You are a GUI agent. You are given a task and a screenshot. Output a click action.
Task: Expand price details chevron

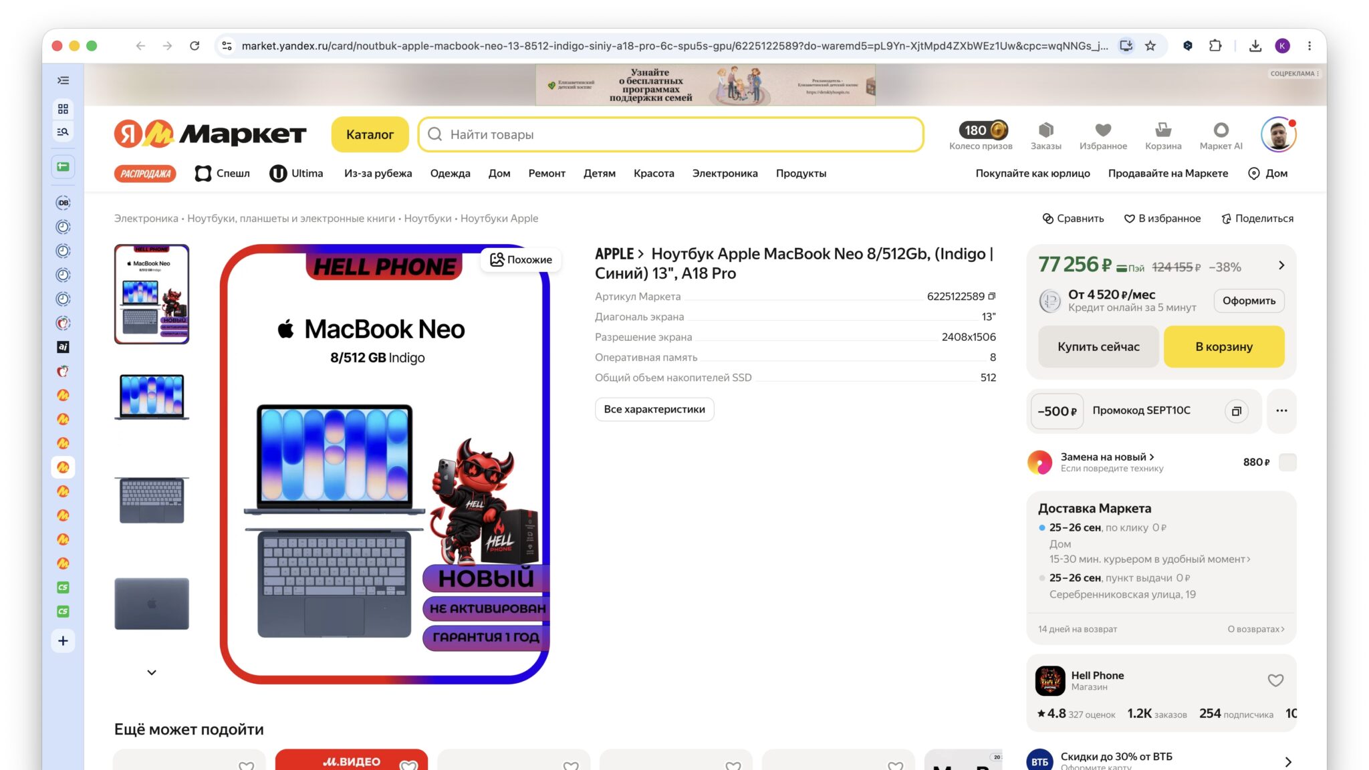tap(1281, 265)
